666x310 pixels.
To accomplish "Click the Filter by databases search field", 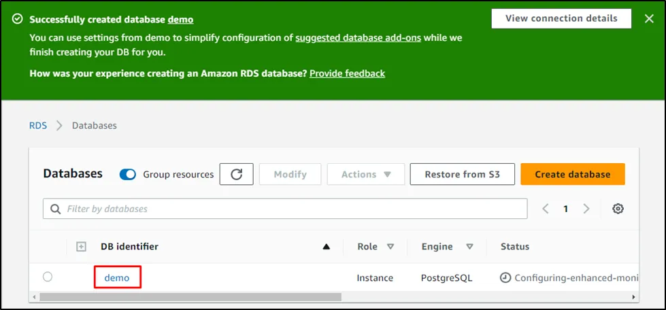I will 285,209.
